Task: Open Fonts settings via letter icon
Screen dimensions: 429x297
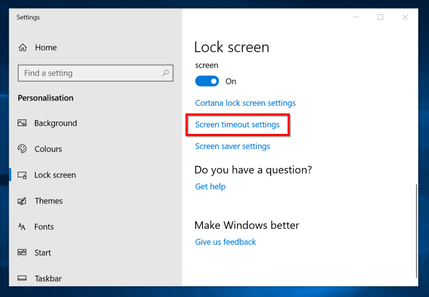Action: [22, 226]
